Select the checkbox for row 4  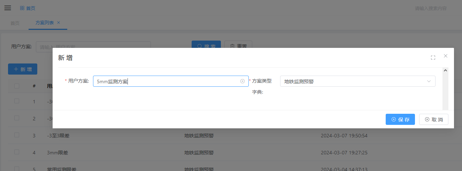[17, 152]
